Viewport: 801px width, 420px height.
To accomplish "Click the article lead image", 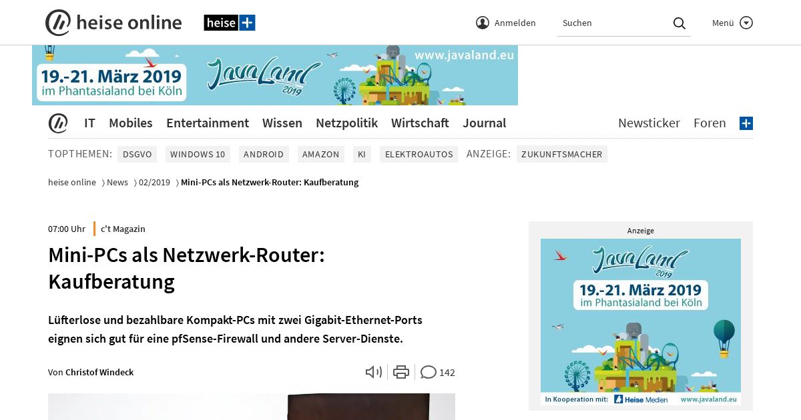I will point(252,407).
